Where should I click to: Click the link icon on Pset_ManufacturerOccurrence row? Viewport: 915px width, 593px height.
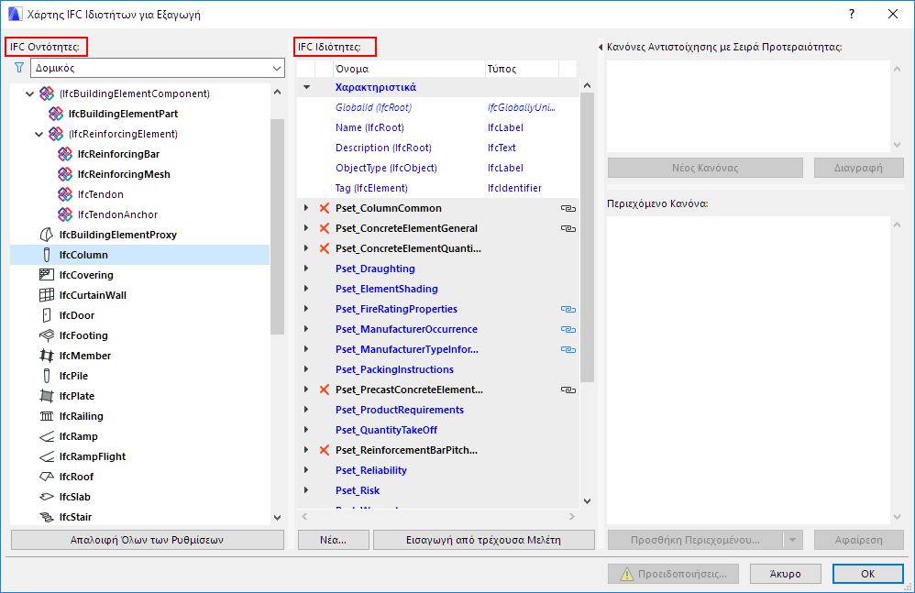point(568,329)
